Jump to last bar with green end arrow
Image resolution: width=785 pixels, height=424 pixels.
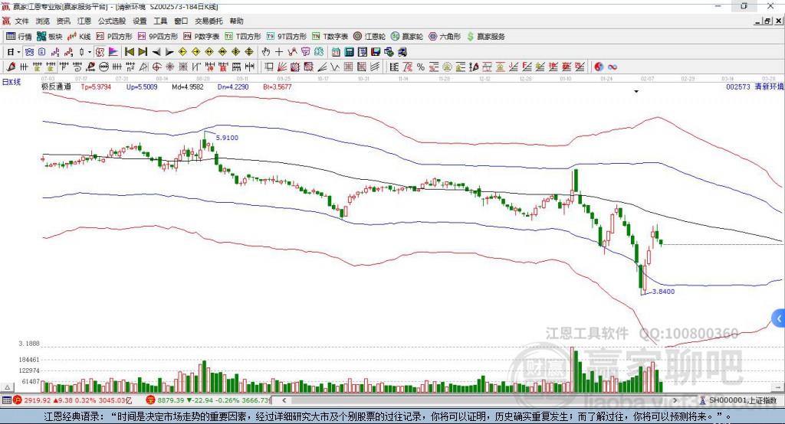[x=143, y=52]
